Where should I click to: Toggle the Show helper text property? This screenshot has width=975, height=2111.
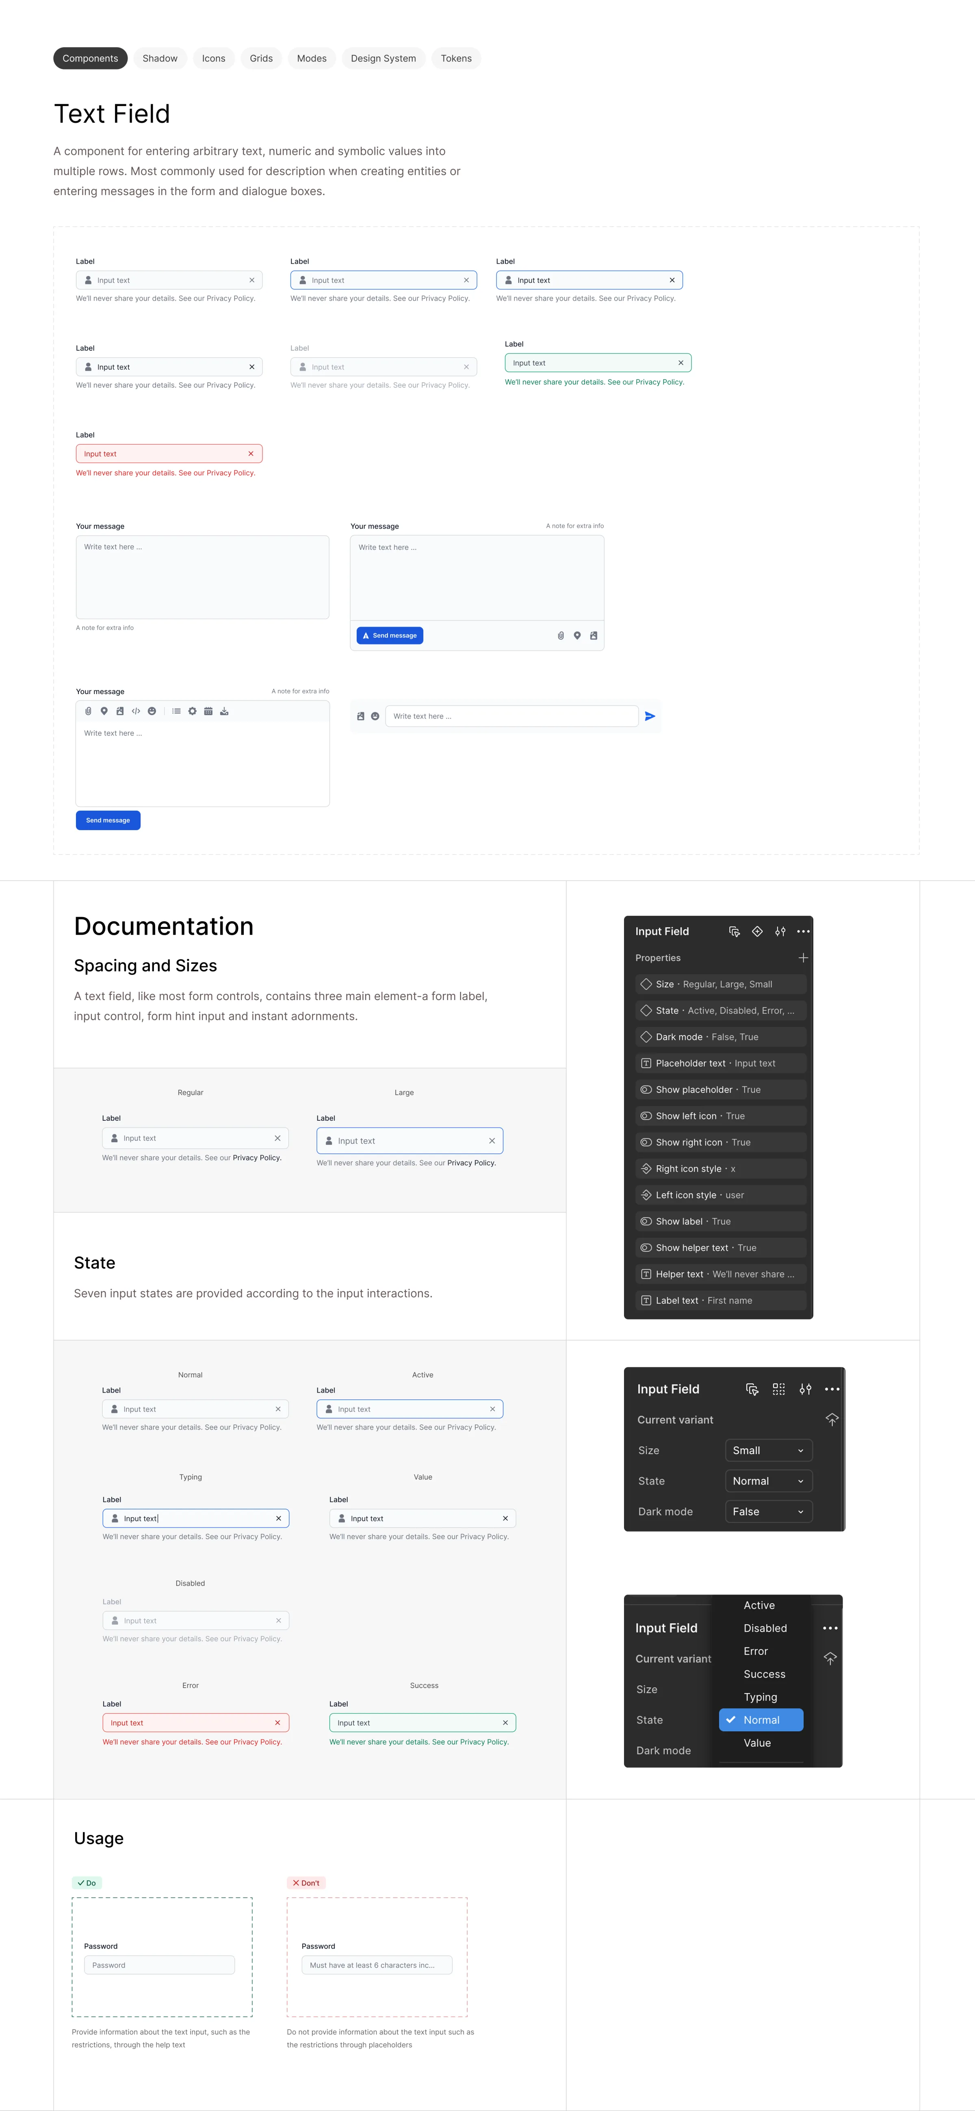(722, 1247)
